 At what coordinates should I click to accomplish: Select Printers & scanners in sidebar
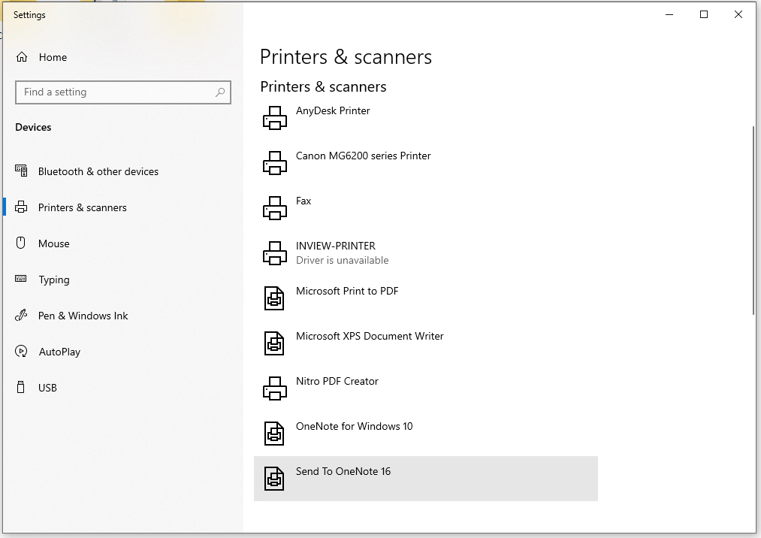[83, 207]
